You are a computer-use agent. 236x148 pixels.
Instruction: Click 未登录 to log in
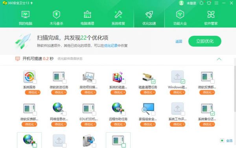coord(192,3)
